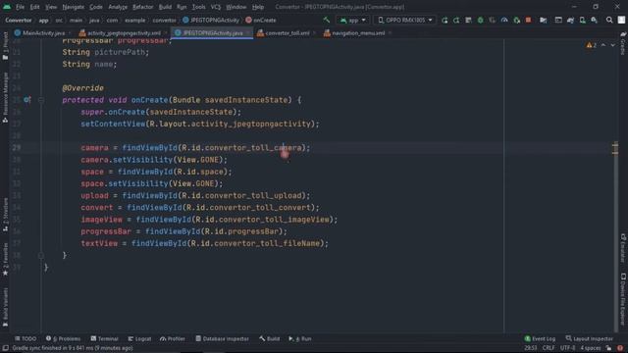Open UTF-8 encoding selector
Image resolution: width=628 pixels, height=353 pixels.
point(567,348)
